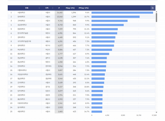This screenshot has height=121, width=165.
Task: Click on 가천대학교 name
Action: pyautogui.click(x=21, y=87)
